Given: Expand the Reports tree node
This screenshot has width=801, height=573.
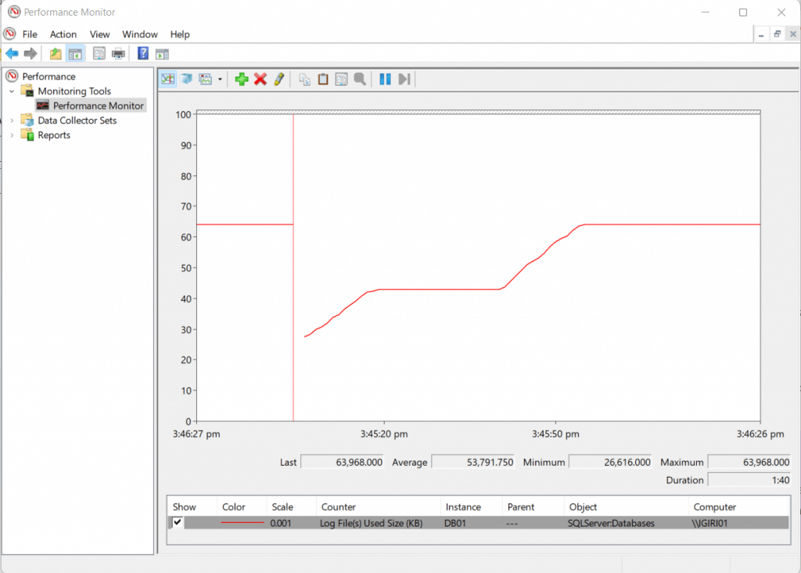Looking at the screenshot, I should coord(12,135).
